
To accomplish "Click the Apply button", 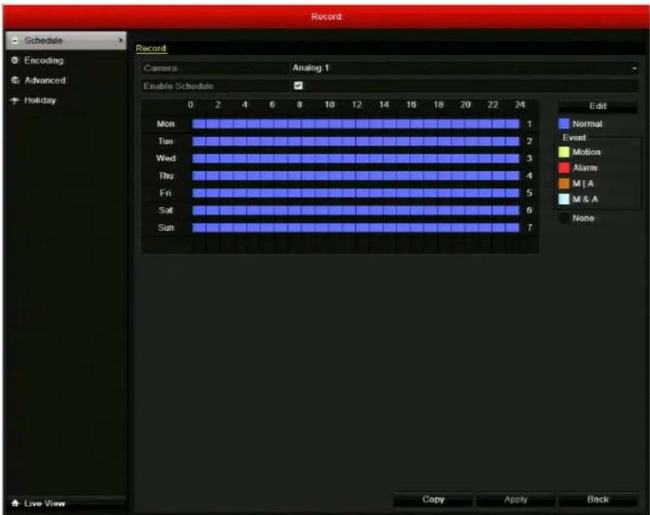I will click(x=515, y=499).
